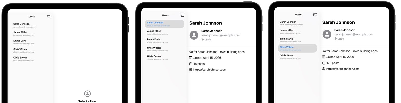
Task: Select Sarah Johnson in the right iPad list
Action: point(298,23)
